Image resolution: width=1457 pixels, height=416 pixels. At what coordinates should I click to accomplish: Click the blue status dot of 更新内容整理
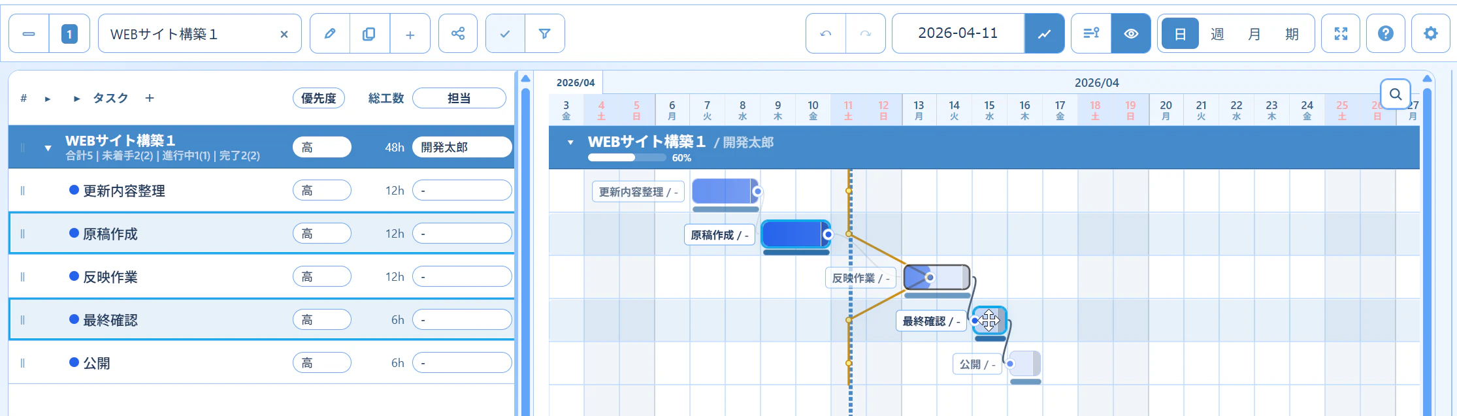[74, 189]
